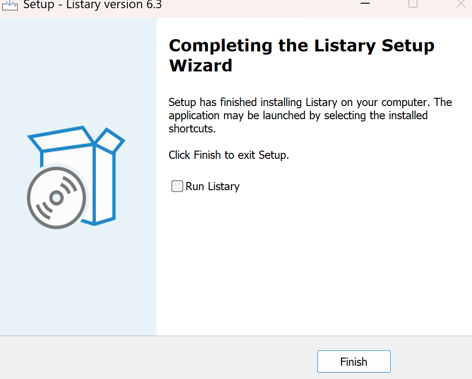The image size is (472, 379).
Task: Click the "Run Listary" label text
Action: click(x=212, y=187)
